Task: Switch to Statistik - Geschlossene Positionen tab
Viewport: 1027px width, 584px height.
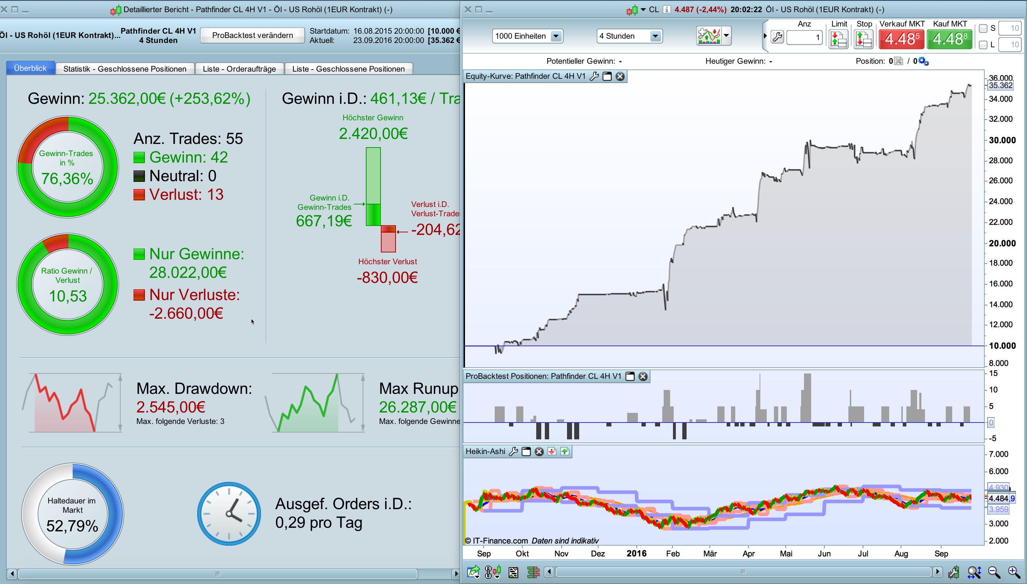Action: (x=125, y=69)
